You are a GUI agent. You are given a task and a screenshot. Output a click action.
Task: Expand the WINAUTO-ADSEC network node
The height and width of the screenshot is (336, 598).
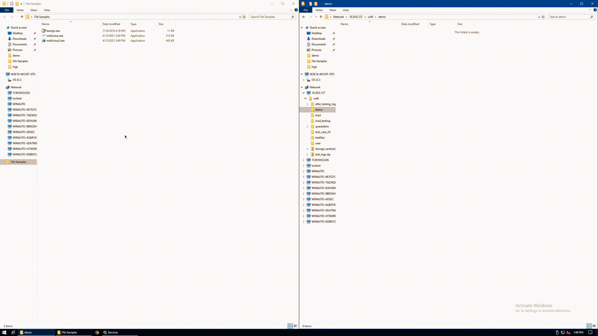click(x=304, y=199)
